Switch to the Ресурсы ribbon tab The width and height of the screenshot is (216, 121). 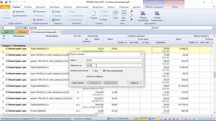pyautogui.click(x=68, y=7)
